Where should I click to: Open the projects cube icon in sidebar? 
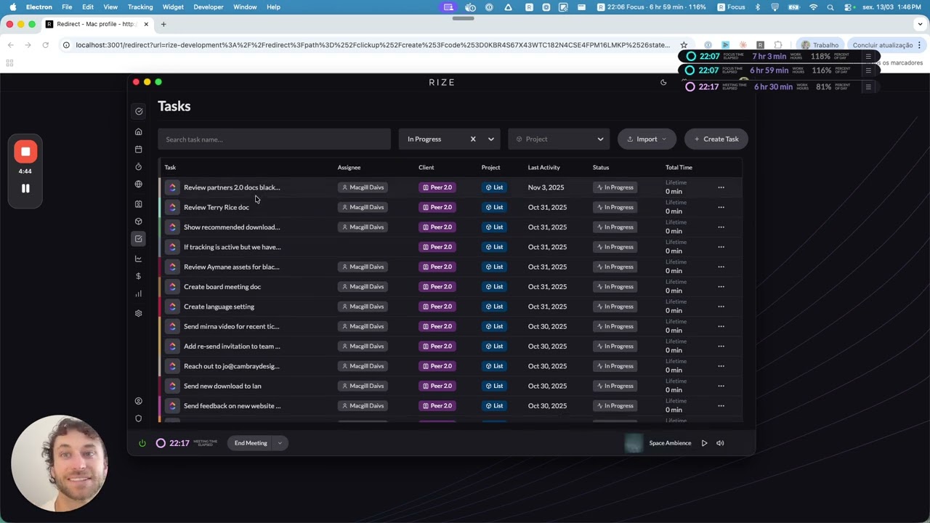click(x=138, y=222)
